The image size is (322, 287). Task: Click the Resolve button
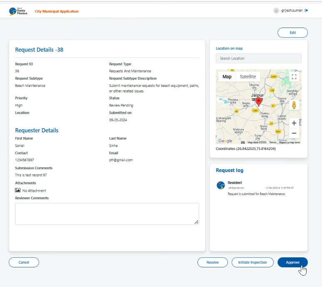212,262
